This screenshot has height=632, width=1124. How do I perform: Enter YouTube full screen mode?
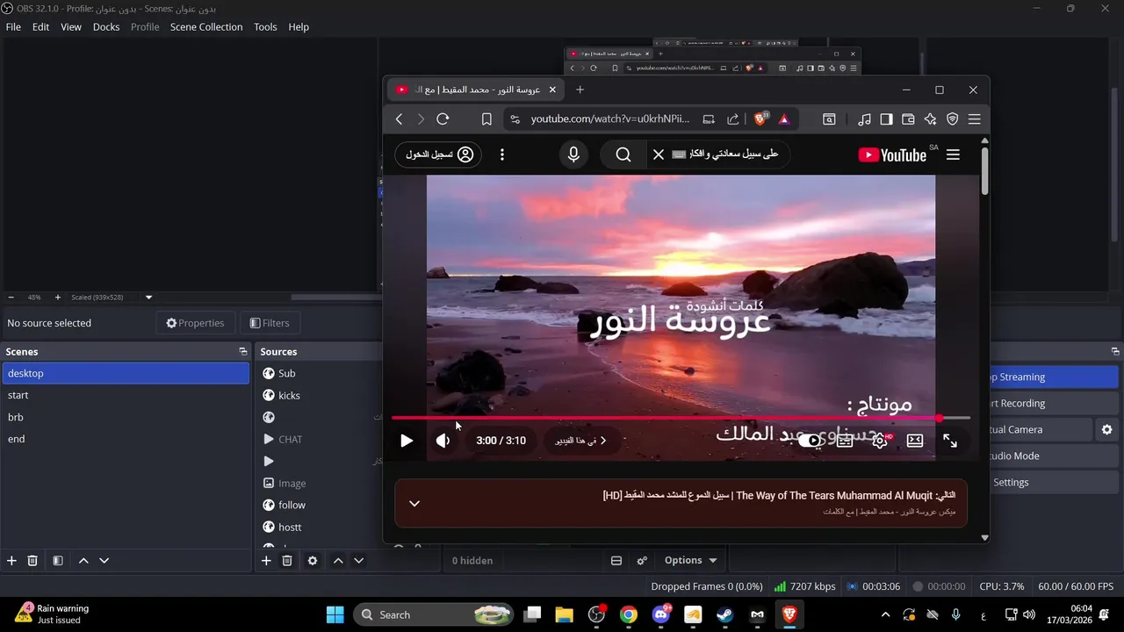point(950,441)
